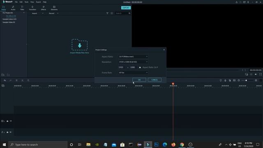Open the File menu
The width and height of the screenshot is (263, 148).
tap(16, 2)
